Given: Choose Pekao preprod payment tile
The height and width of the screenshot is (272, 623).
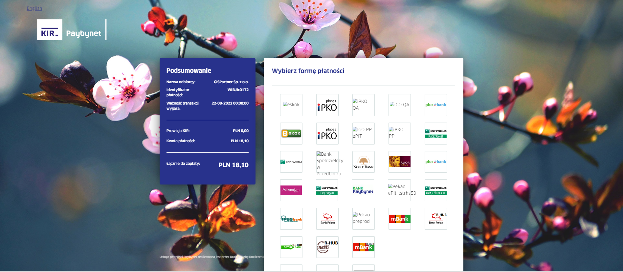Looking at the screenshot, I should click(x=364, y=219).
